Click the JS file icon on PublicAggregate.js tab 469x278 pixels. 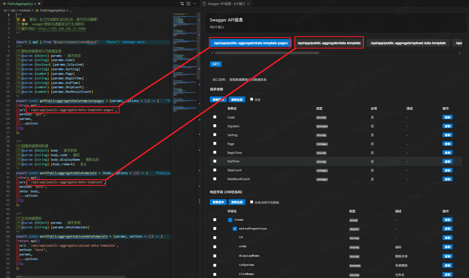point(4,4)
